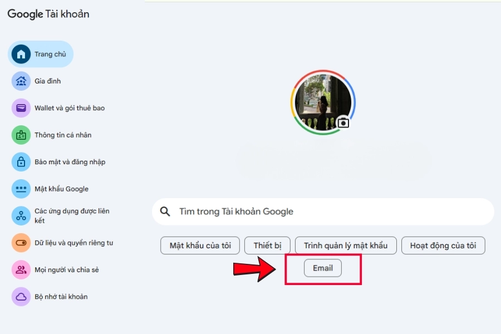Click Trình quản lý mật khẩu chip
501x334 pixels.
346,245
